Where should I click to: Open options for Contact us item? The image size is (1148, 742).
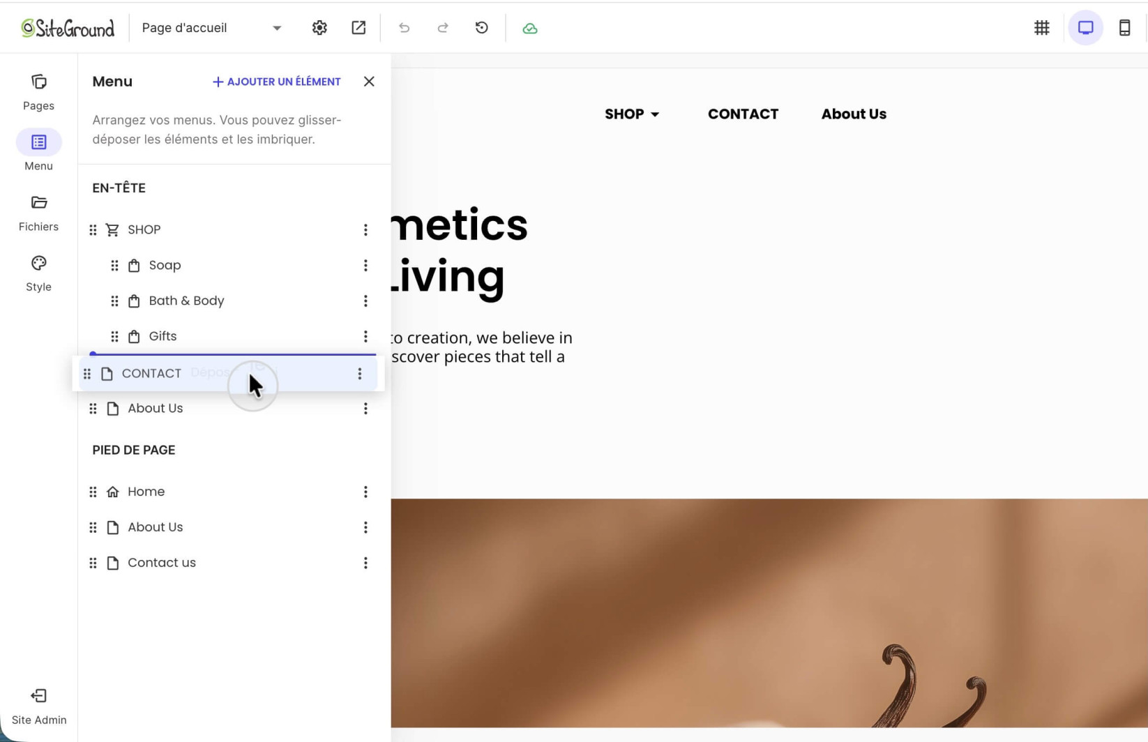(x=365, y=563)
